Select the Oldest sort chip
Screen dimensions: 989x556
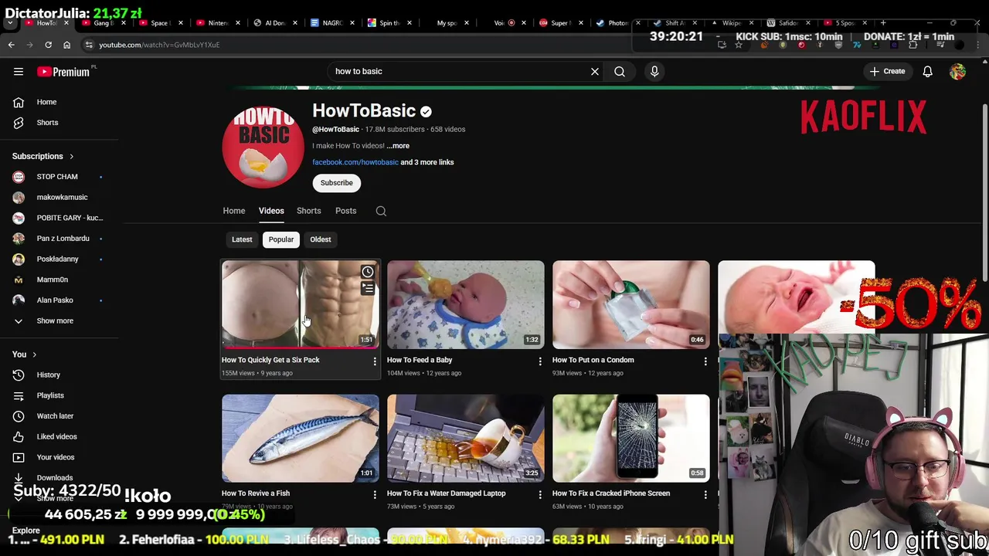(x=321, y=239)
